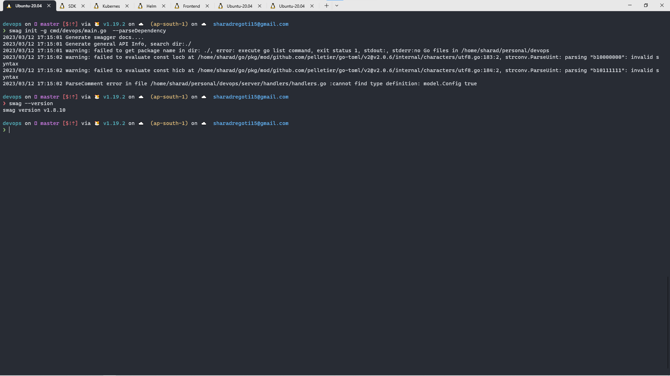Click the Linux icon on the SDK tab
Screen dimensions: 670x376
click(62, 6)
